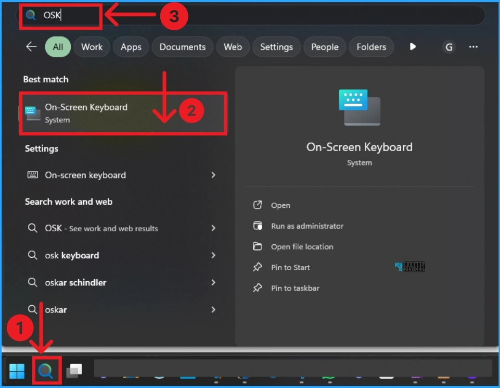
Task: Expand the On-screen keyboard settings chevron
Action: click(x=213, y=175)
